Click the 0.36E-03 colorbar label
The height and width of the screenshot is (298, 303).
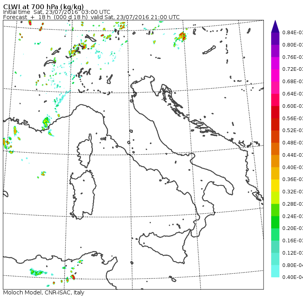[x=293, y=179]
